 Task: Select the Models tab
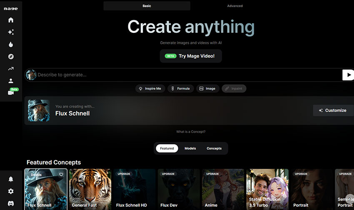click(x=190, y=148)
